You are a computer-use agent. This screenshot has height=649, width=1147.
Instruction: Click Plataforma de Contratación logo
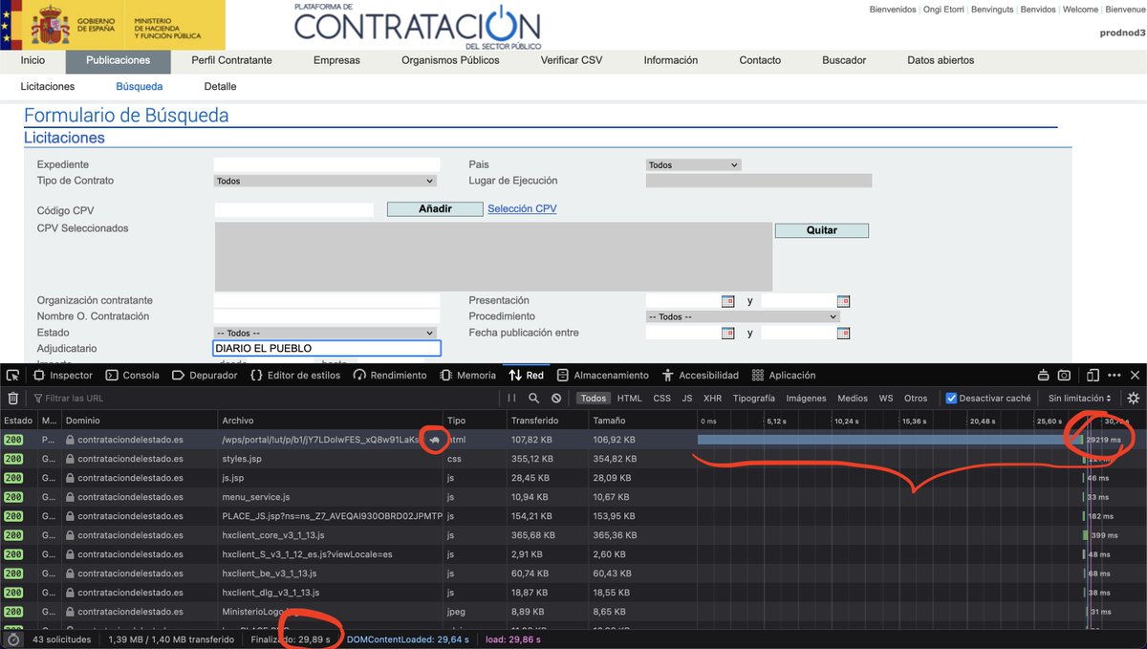(417, 26)
